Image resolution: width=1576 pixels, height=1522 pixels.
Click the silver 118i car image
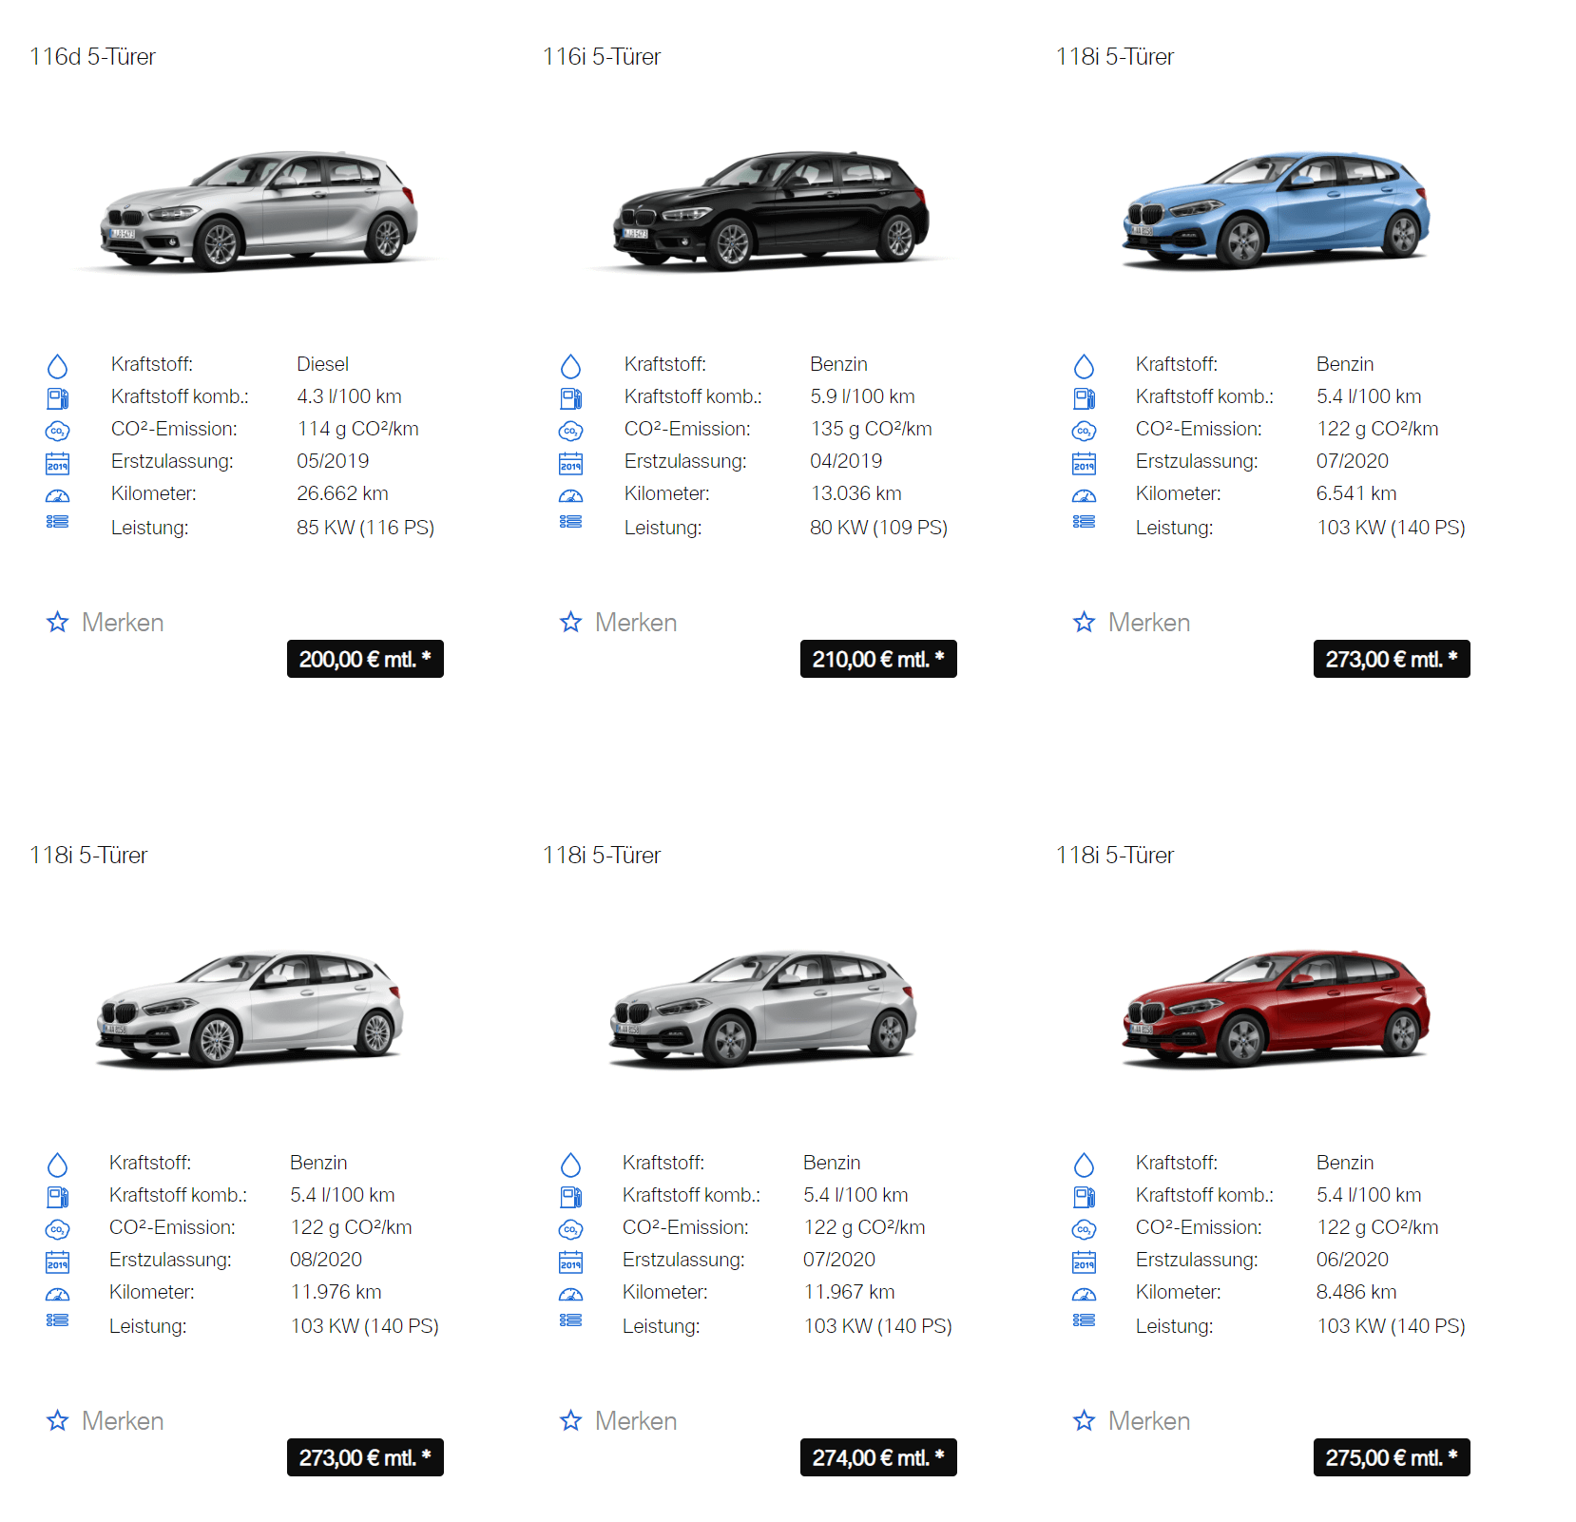(763, 1009)
